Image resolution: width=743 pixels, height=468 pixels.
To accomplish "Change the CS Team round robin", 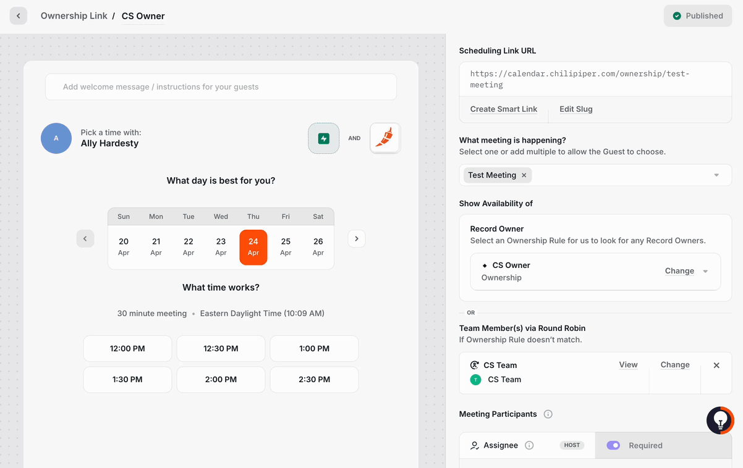I will [675, 365].
